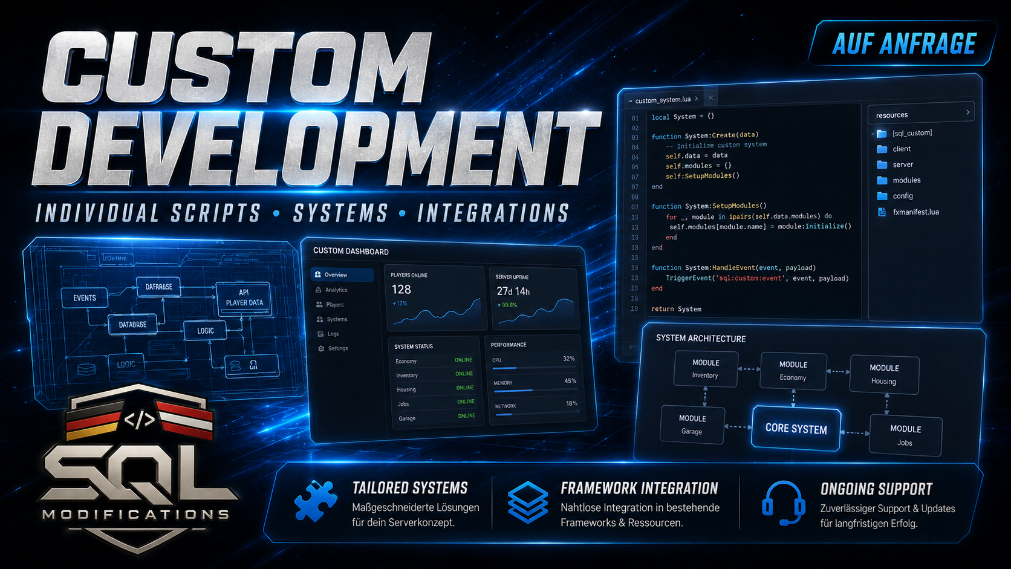Image resolution: width=1011 pixels, height=569 pixels.
Task: Go to Systems in the dashboard sidebar
Action: (331, 319)
